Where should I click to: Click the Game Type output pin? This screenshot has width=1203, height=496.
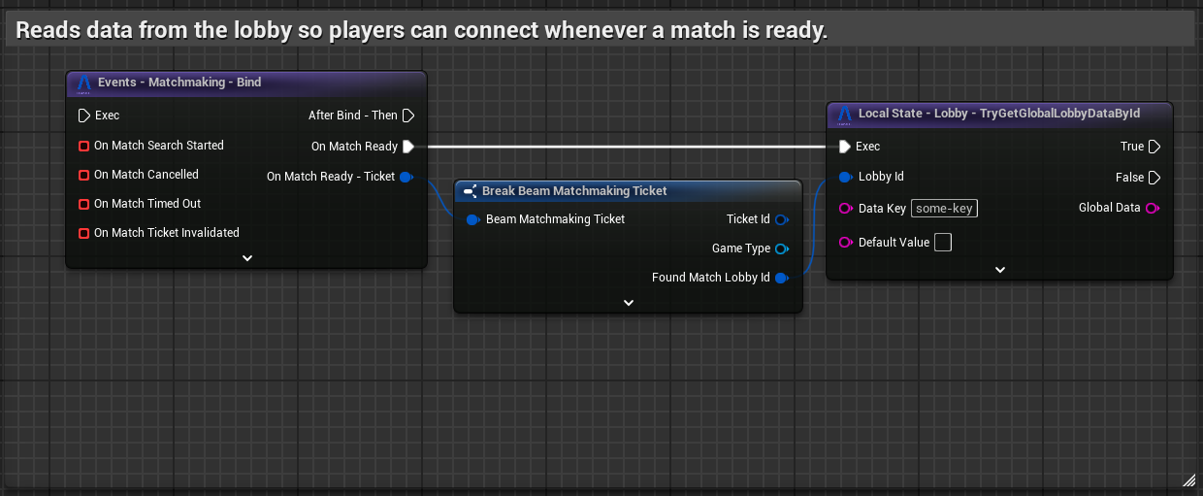[781, 248]
